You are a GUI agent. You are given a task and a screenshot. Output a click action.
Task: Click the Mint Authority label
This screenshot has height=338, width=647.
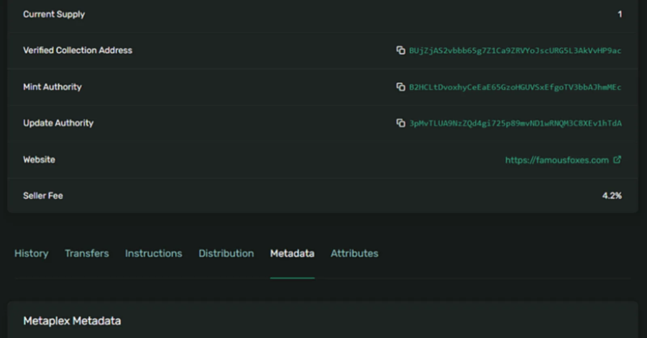[53, 87]
